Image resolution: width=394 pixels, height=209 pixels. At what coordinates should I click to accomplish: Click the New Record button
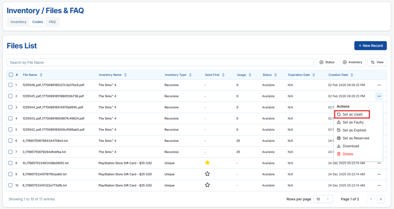tap(370, 45)
